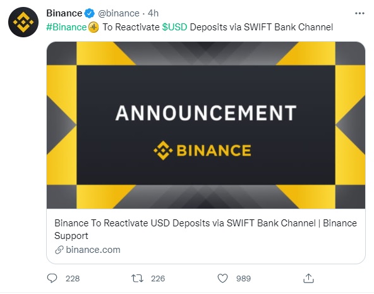This screenshot has width=374, height=294.
Task: Open the ANNOUNCEMENT card image
Action: [x=206, y=125]
